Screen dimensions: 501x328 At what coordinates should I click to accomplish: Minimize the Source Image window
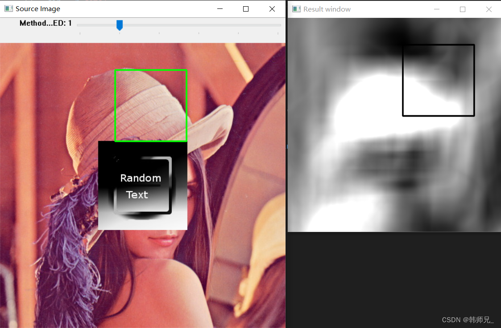coord(219,8)
